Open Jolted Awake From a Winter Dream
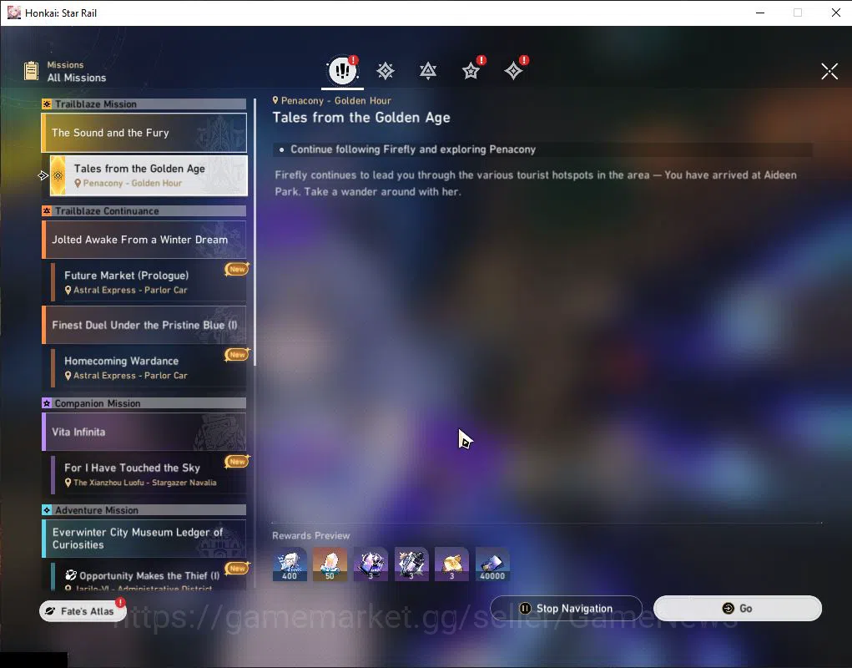The height and width of the screenshot is (668, 852). pyautogui.click(x=144, y=240)
